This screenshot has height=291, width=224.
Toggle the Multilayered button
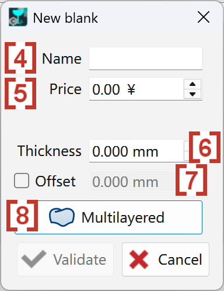pyautogui.click(x=108, y=217)
